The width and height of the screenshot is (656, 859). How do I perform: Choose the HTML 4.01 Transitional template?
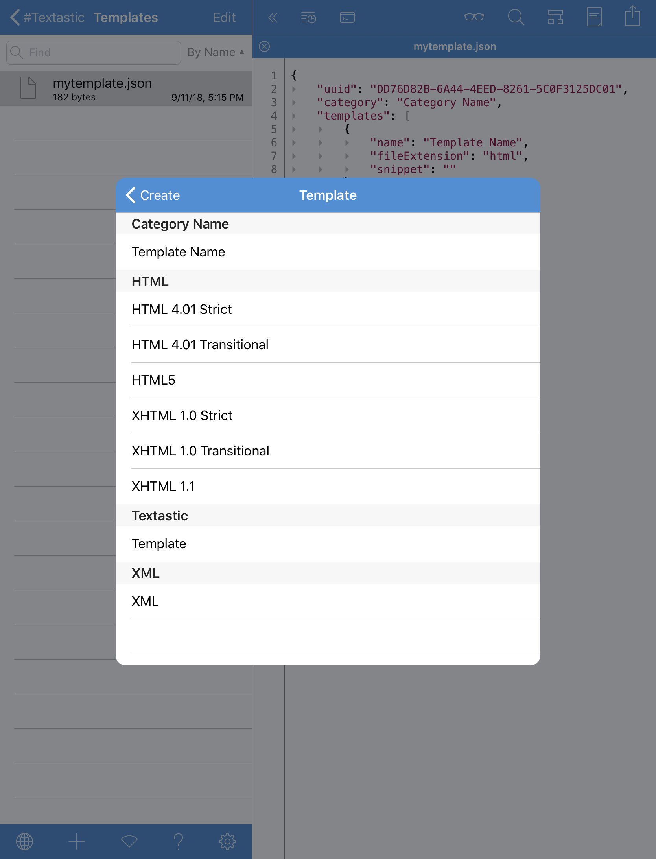328,345
